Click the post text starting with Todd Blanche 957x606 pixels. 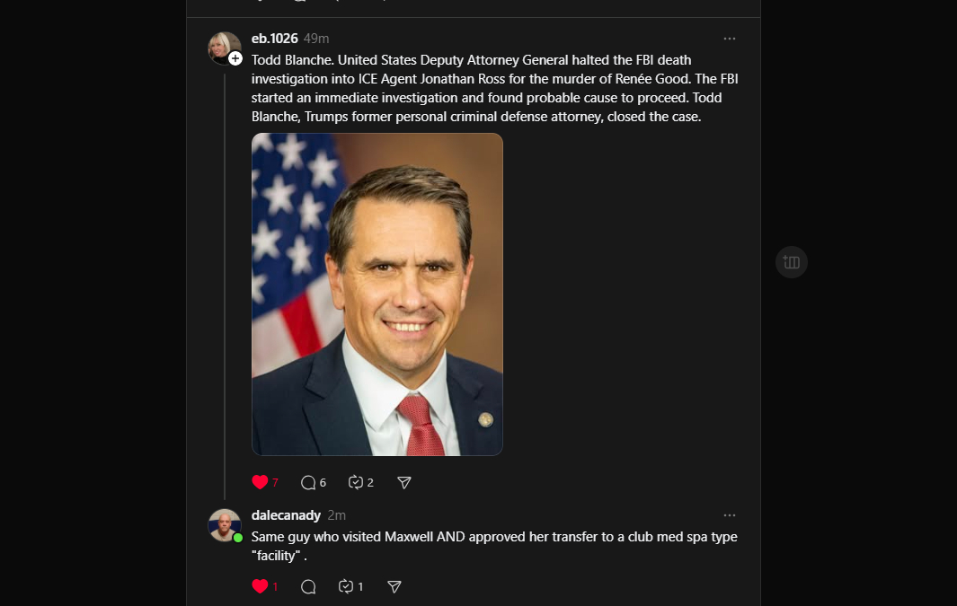click(494, 88)
